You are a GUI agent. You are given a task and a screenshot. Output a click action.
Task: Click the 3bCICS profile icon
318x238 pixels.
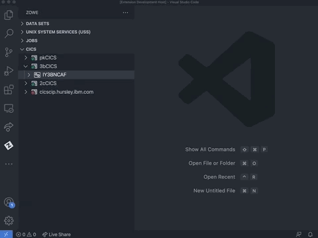pyautogui.click(x=34, y=66)
